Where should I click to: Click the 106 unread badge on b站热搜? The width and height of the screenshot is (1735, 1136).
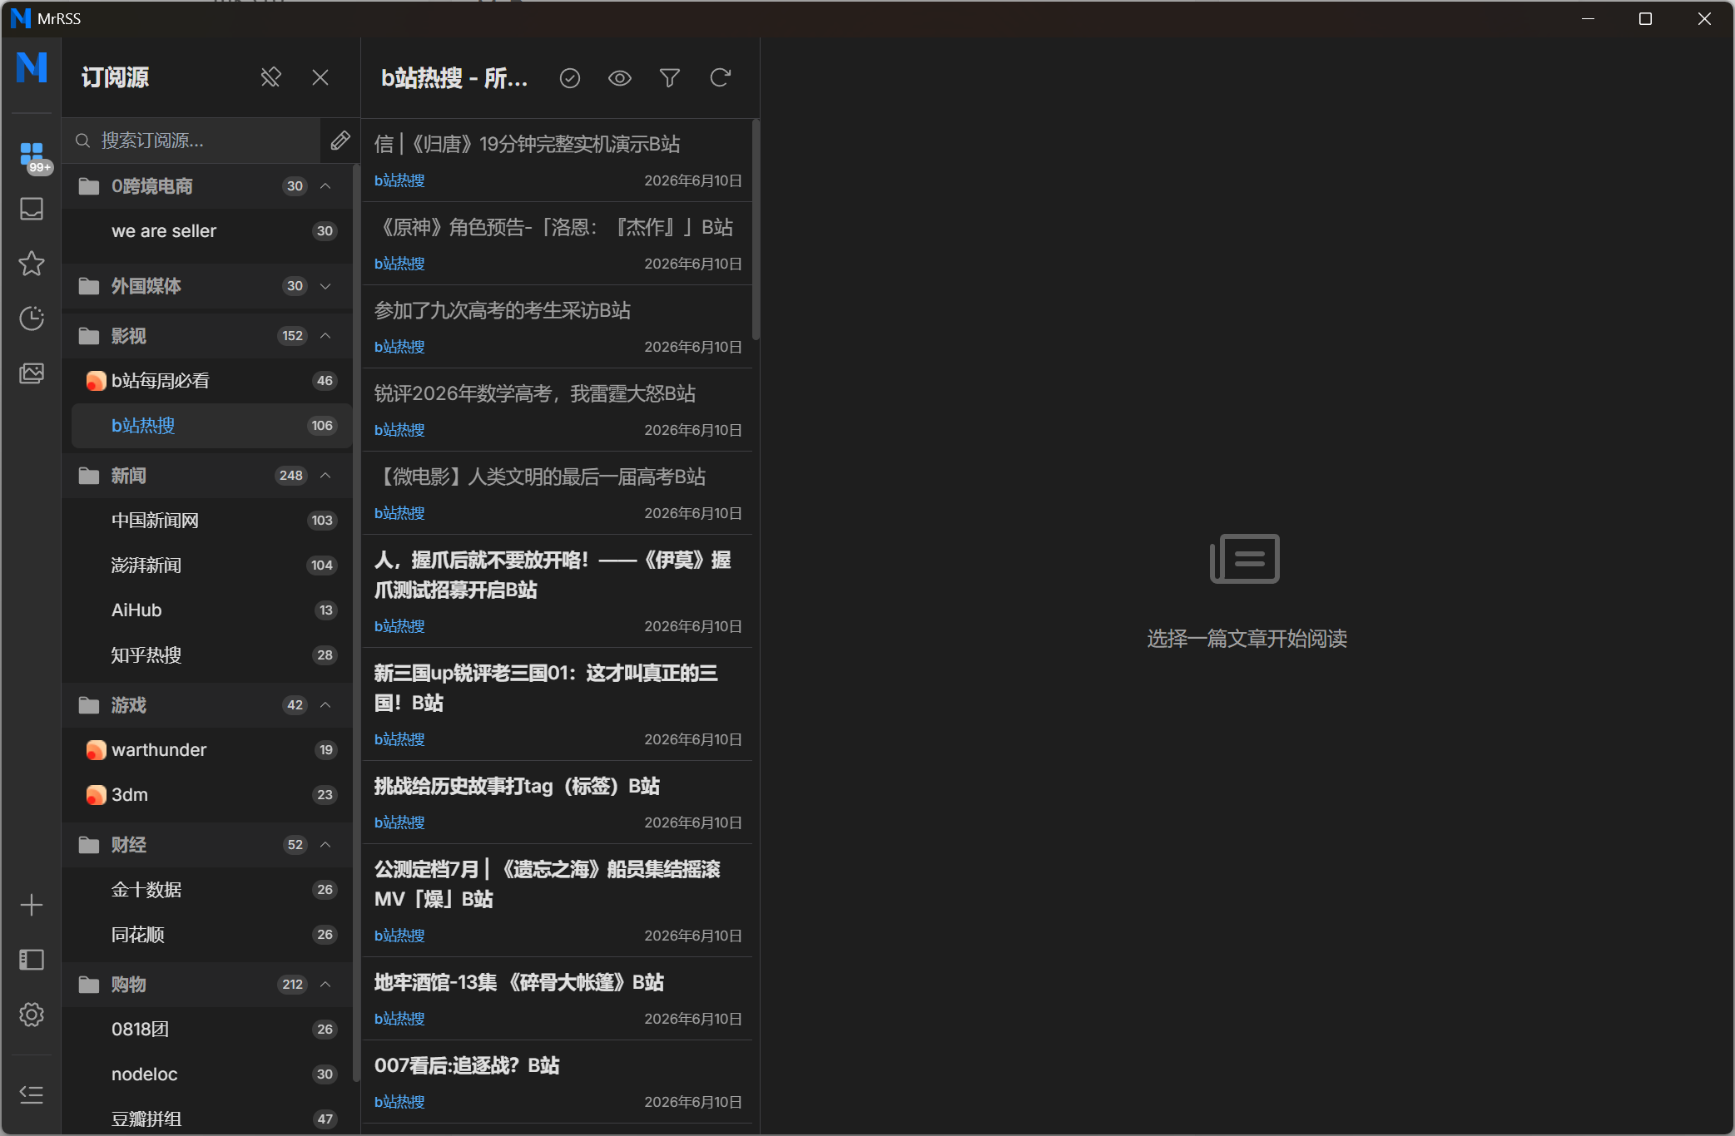click(x=322, y=426)
